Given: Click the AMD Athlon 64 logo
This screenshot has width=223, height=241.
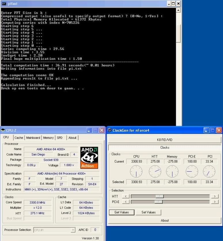Looking at the screenshot, I should click(89, 158).
